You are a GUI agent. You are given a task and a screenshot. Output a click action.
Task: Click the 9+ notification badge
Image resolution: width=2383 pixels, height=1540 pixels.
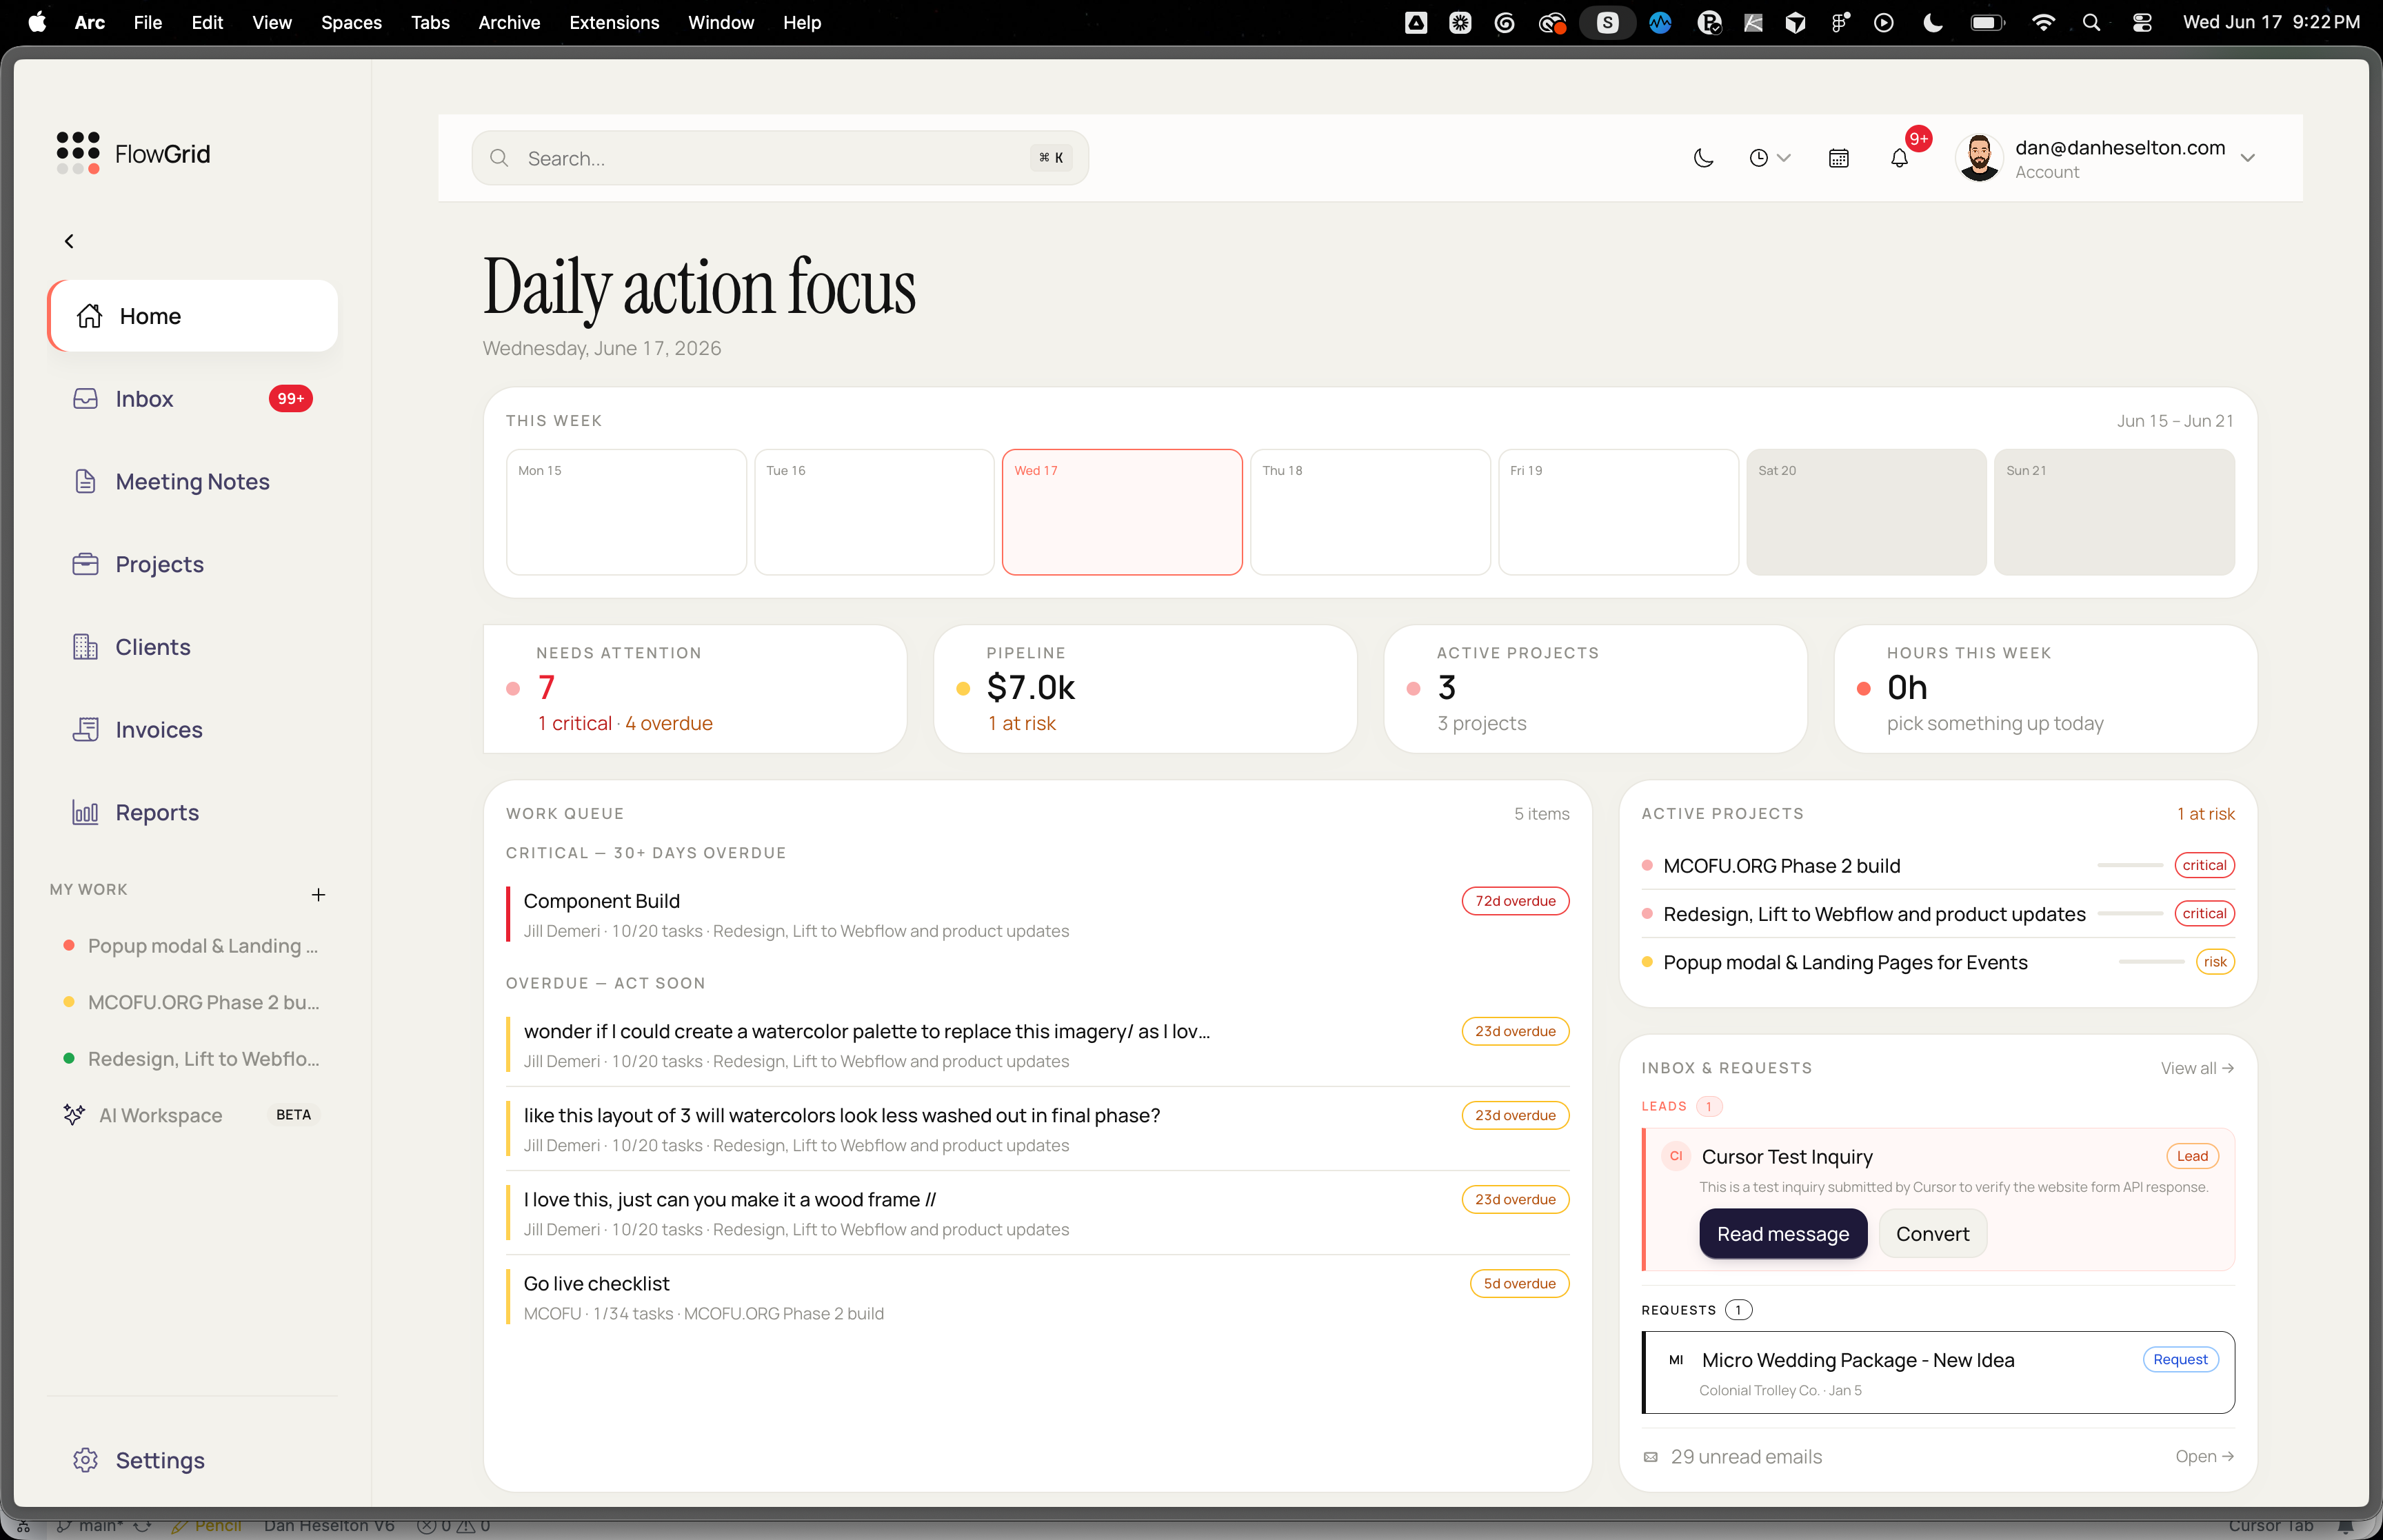[1918, 139]
